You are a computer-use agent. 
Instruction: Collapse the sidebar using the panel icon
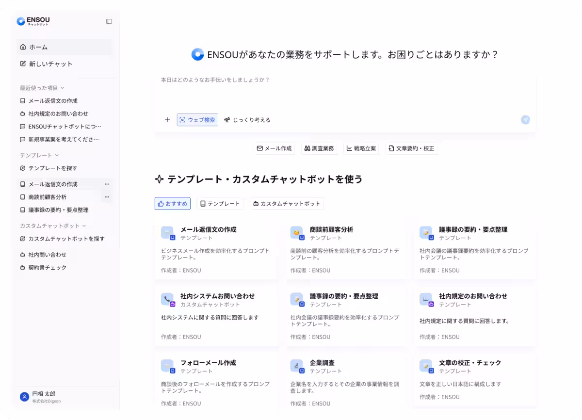point(109,21)
